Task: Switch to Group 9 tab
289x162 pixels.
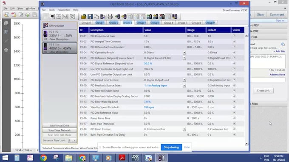Action: 210,22
